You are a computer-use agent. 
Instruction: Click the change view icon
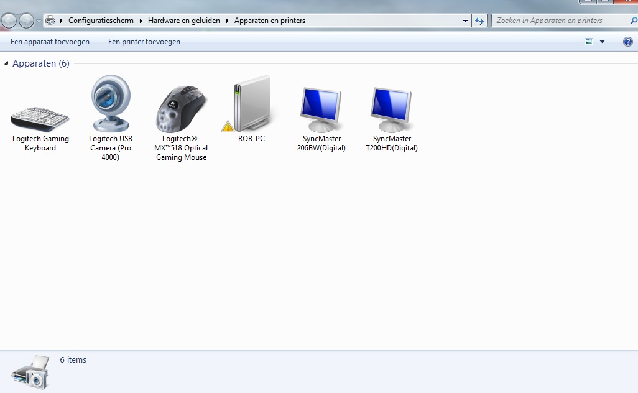(589, 42)
